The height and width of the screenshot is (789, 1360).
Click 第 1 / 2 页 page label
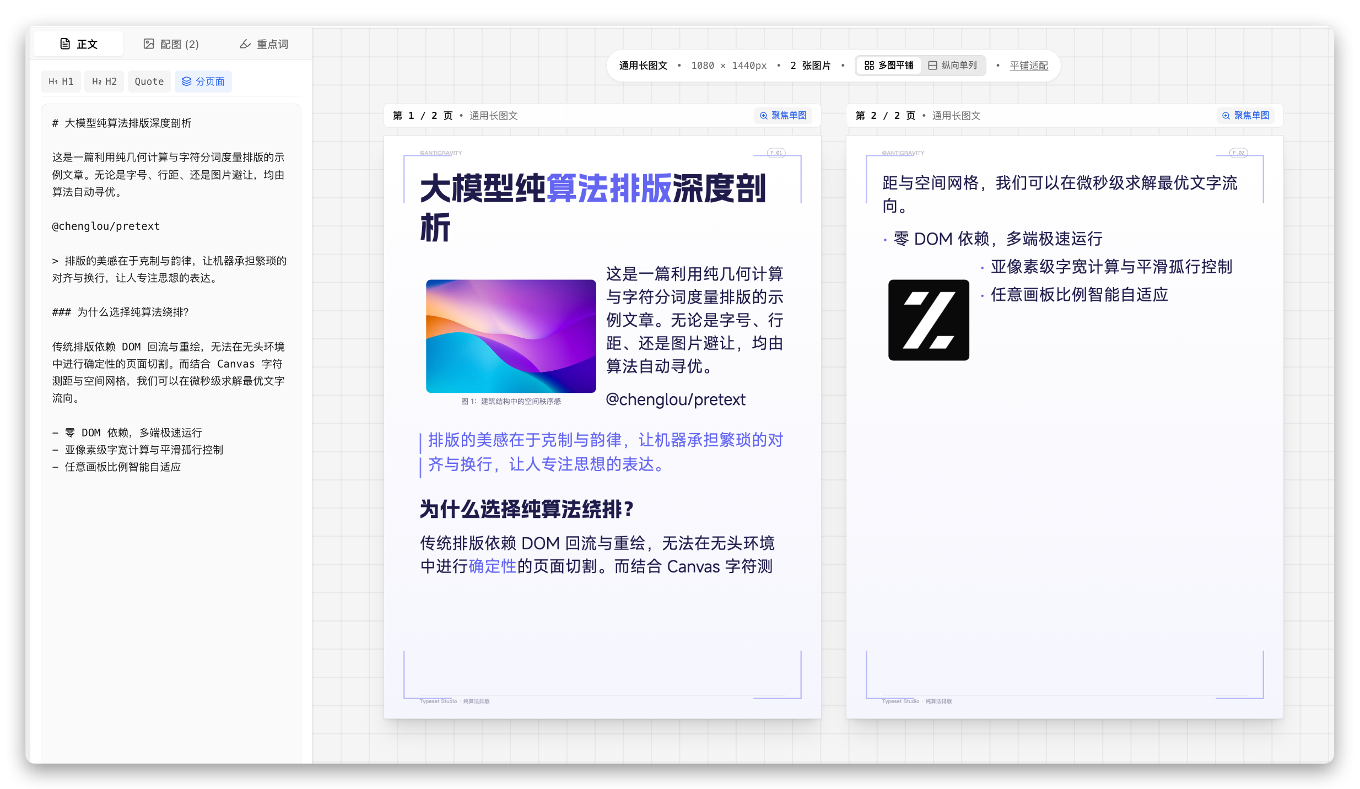pos(423,116)
